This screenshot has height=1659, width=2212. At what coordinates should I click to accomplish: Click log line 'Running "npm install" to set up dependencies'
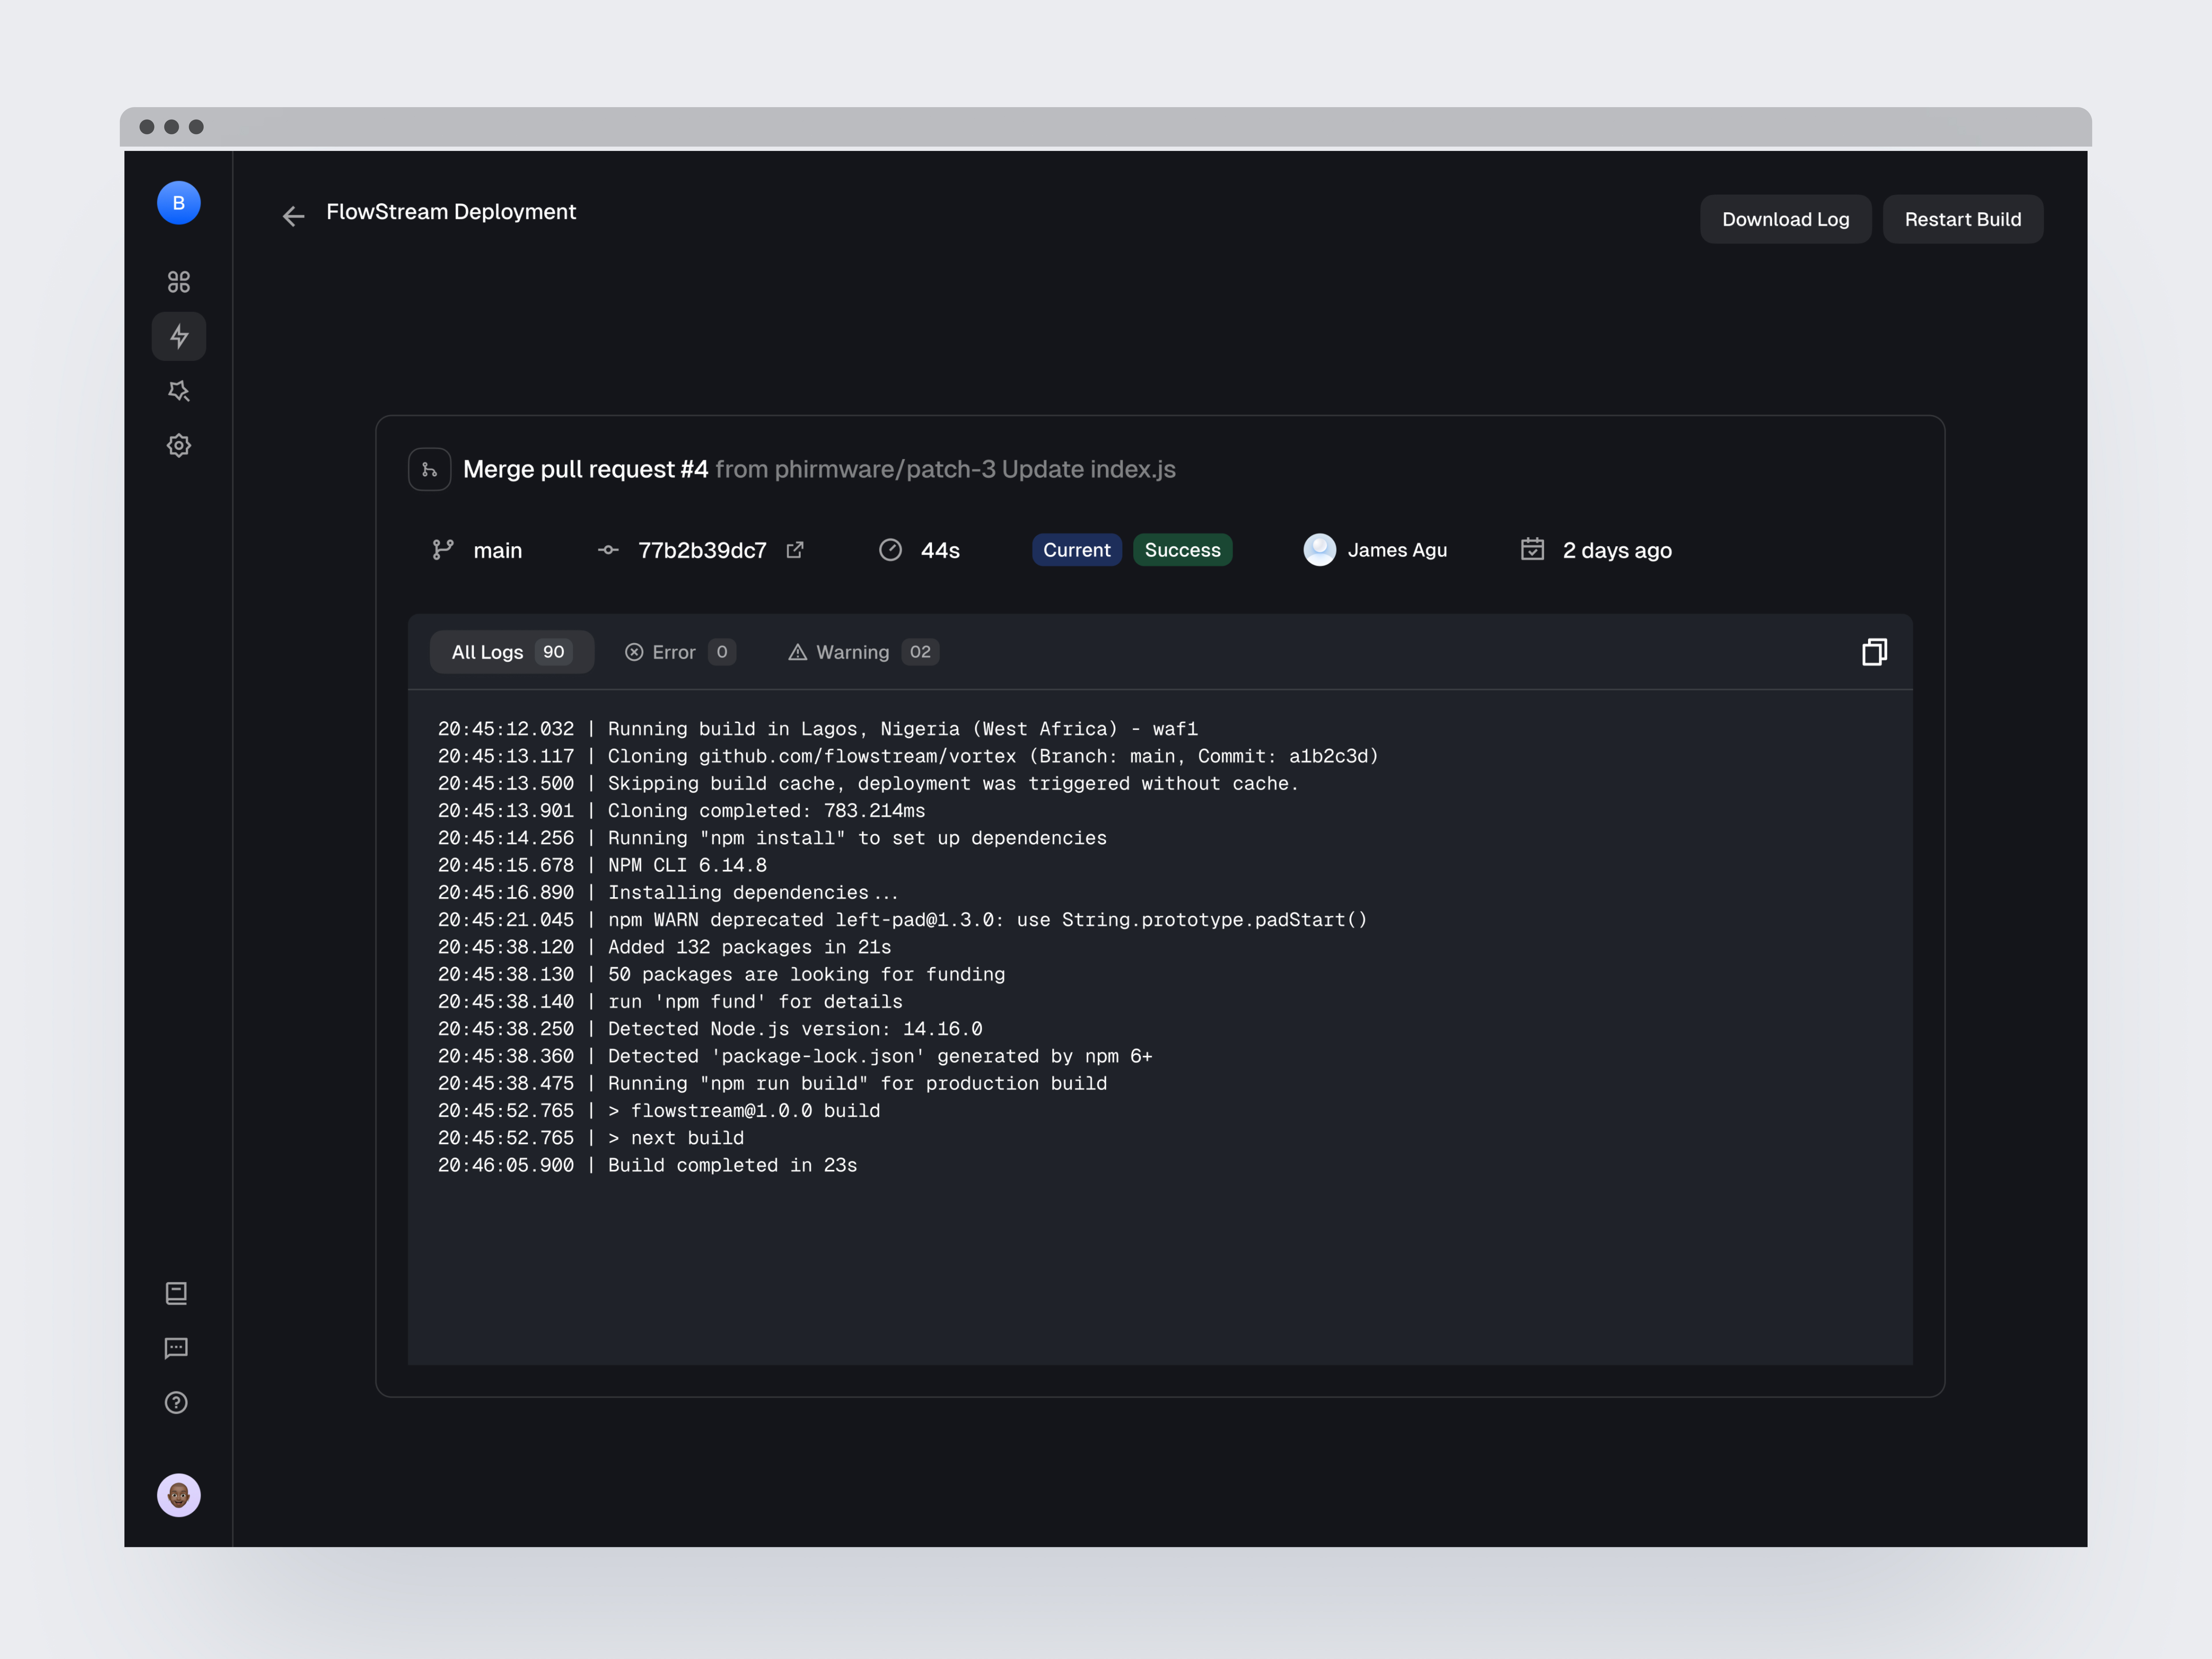773,838
